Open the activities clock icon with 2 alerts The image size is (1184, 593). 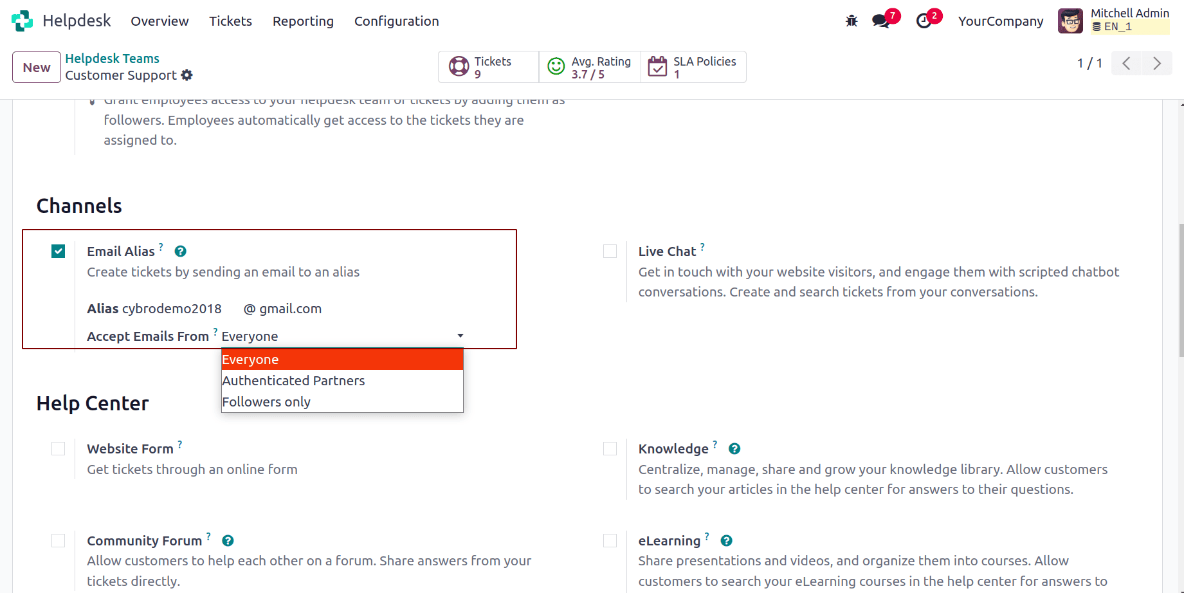coord(924,21)
